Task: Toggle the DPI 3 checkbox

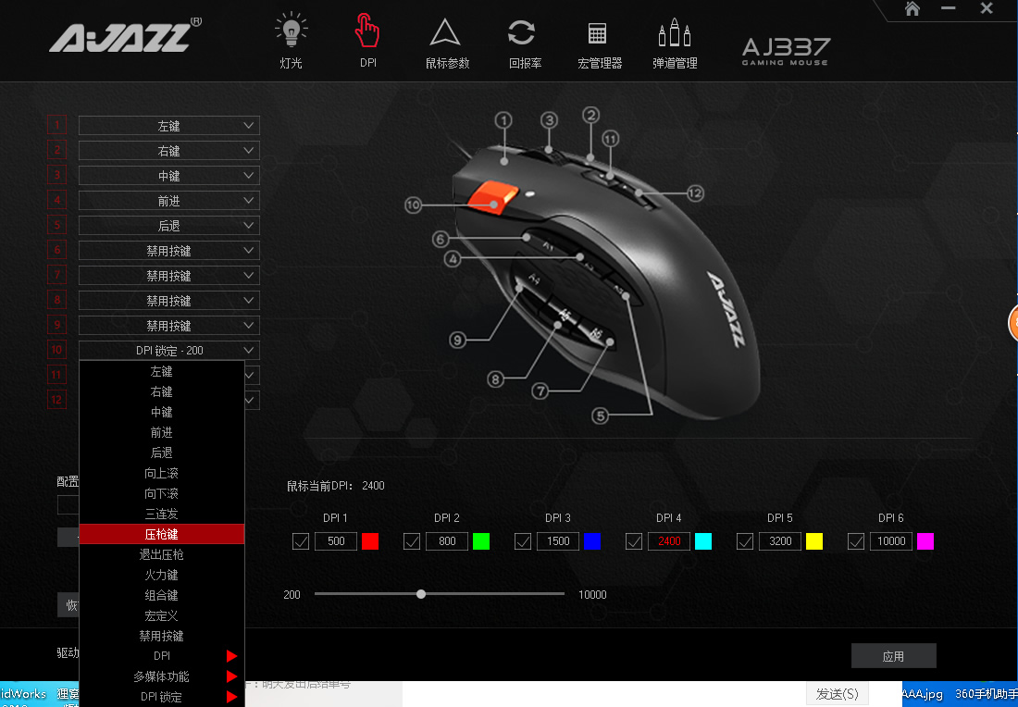Action: [x=523, y=540]
